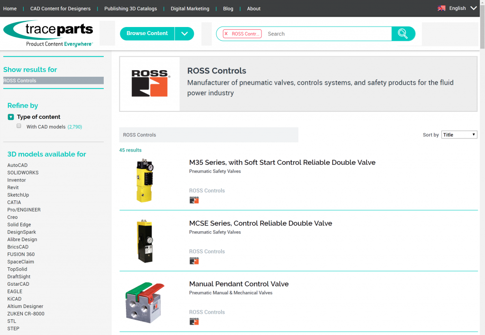The height and width of the screenshot is (335, 485).
Task: Filter 3D models by AutoCAD
Action: [18, 165]
